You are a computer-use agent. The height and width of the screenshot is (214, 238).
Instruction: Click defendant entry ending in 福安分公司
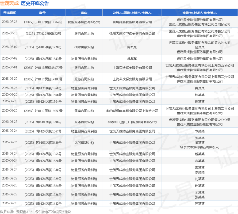200,120
